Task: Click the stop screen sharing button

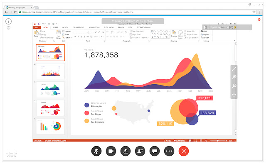Action: [x=126, y=151]
